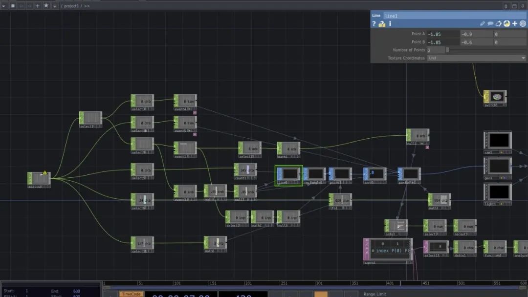Image resolution: width=528 pixels, height=297 pixels.
Task: Click the target circle icon in parameter header
Action: pos(523,23)
